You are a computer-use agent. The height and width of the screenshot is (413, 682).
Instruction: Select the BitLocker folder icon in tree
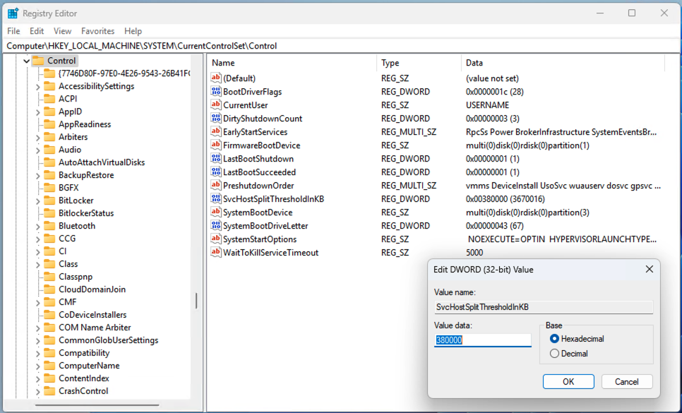[49, 200]
